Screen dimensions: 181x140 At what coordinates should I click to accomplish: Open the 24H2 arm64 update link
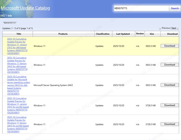click(x=18, y=124)
